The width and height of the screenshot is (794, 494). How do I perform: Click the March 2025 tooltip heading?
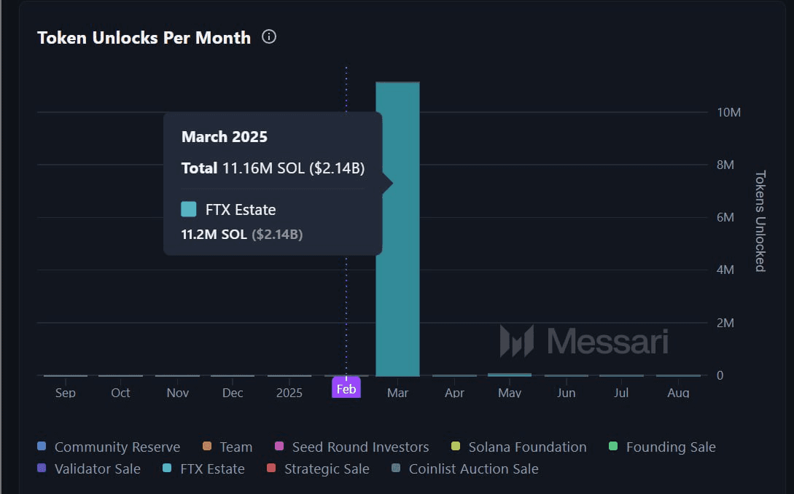(225, 137)
